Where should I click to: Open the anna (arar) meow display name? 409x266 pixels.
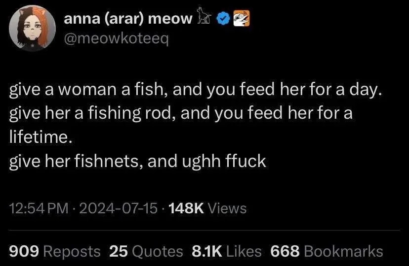128,19
